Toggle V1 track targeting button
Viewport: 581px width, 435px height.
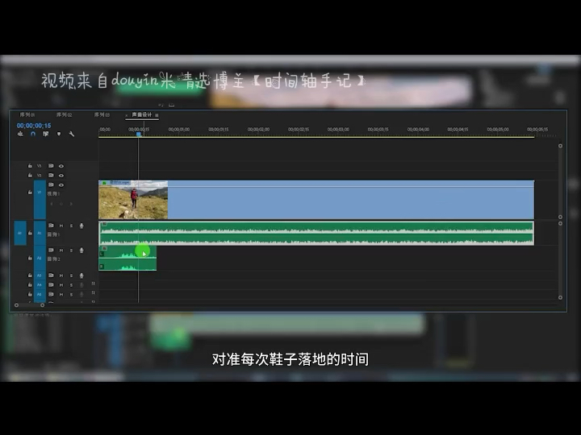[40, 200]
